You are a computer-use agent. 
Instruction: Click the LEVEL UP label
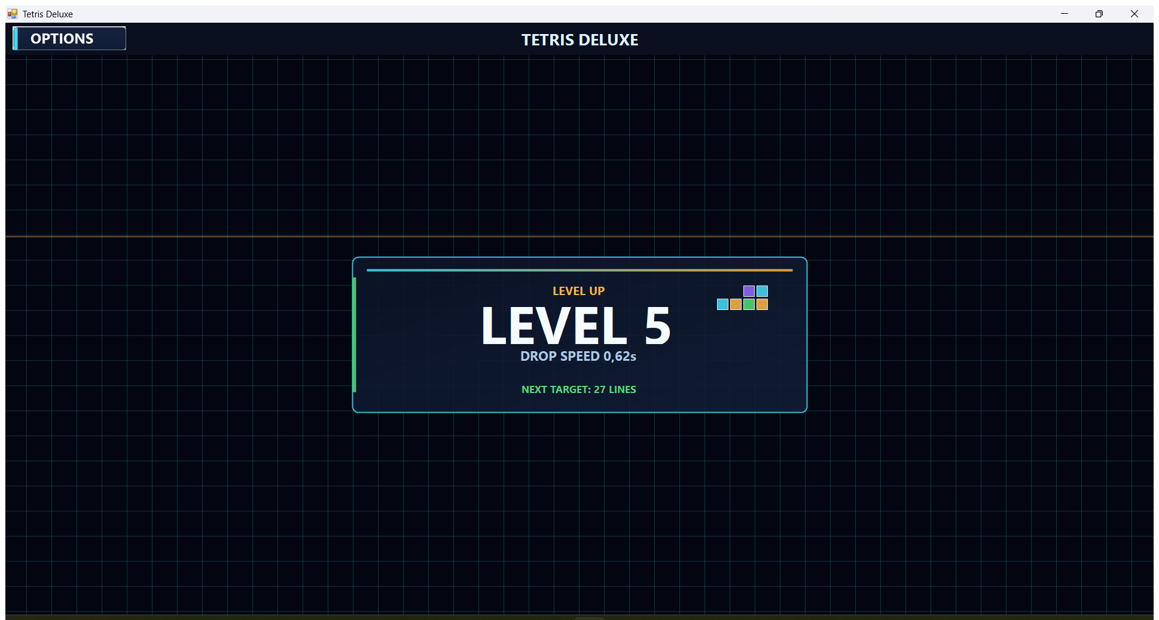(x=578, y=291)
